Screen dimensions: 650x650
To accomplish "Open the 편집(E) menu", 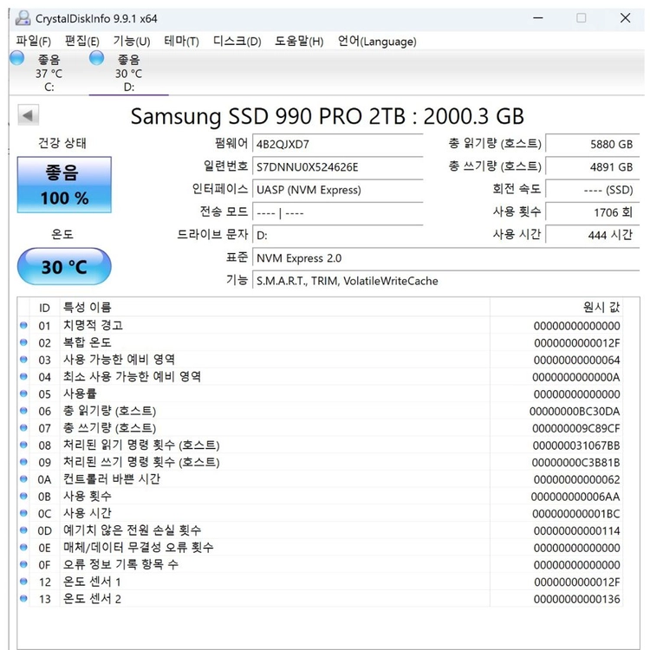I will [x=82, y=41].
